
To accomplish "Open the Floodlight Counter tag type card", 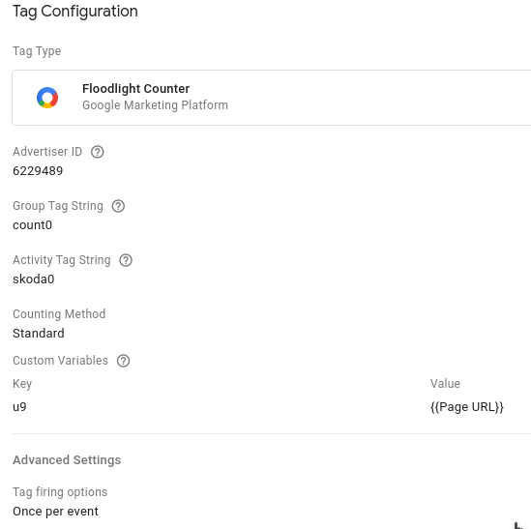I will (272, 98).
